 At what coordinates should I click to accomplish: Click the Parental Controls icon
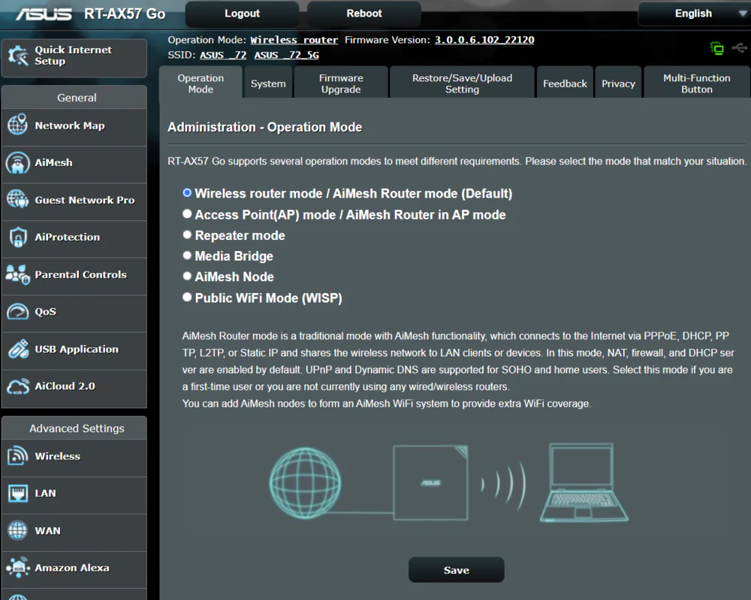(x=18, y=275)
